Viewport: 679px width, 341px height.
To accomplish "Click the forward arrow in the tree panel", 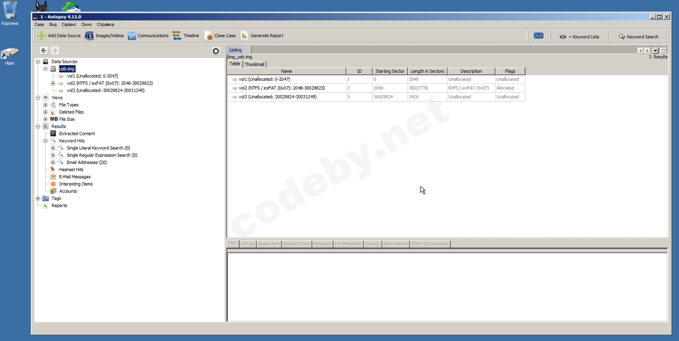I will tap(55, 50).
